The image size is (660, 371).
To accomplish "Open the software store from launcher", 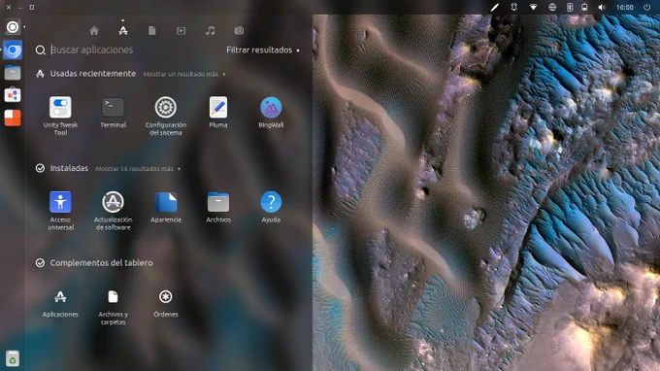I will [13, 95].
